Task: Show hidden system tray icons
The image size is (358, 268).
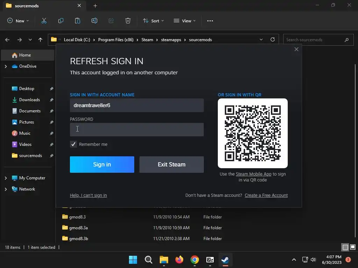Action: pyautogui.click(x=294, y=260)
